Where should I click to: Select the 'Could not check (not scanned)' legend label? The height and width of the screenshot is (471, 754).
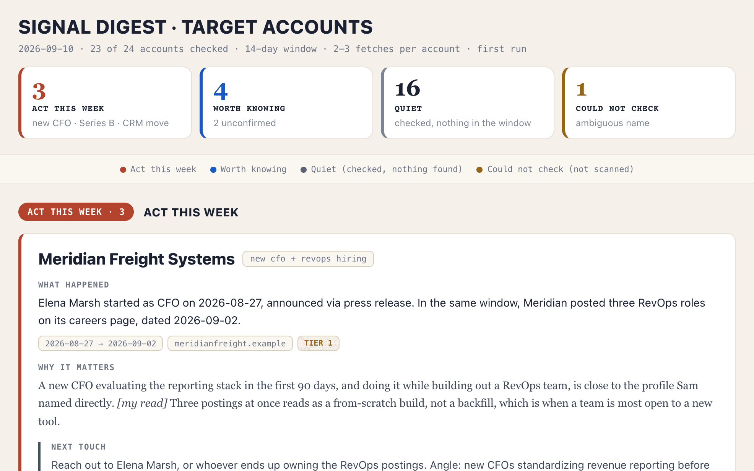(x=561, y=169)
